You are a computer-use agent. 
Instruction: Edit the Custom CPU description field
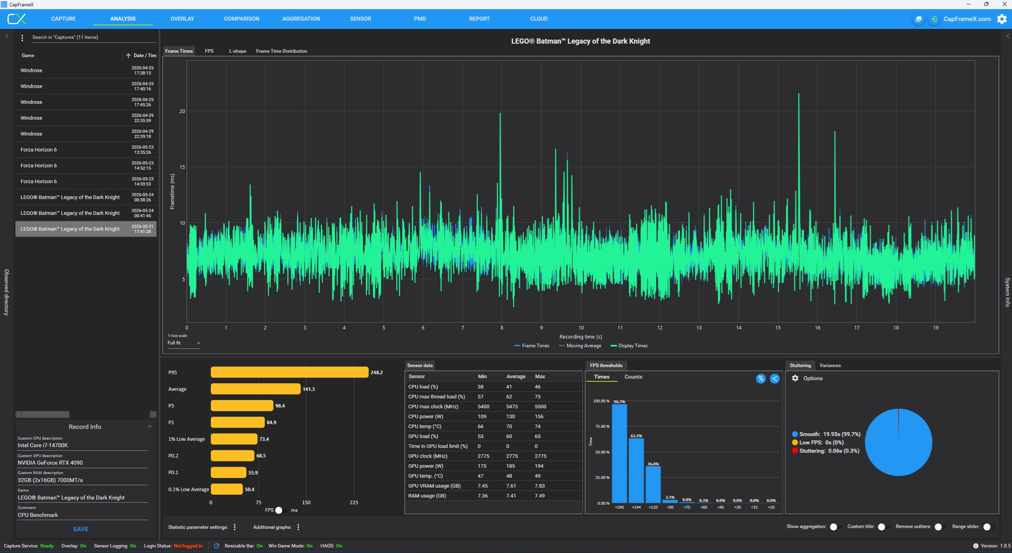click(x=83, y=445)
